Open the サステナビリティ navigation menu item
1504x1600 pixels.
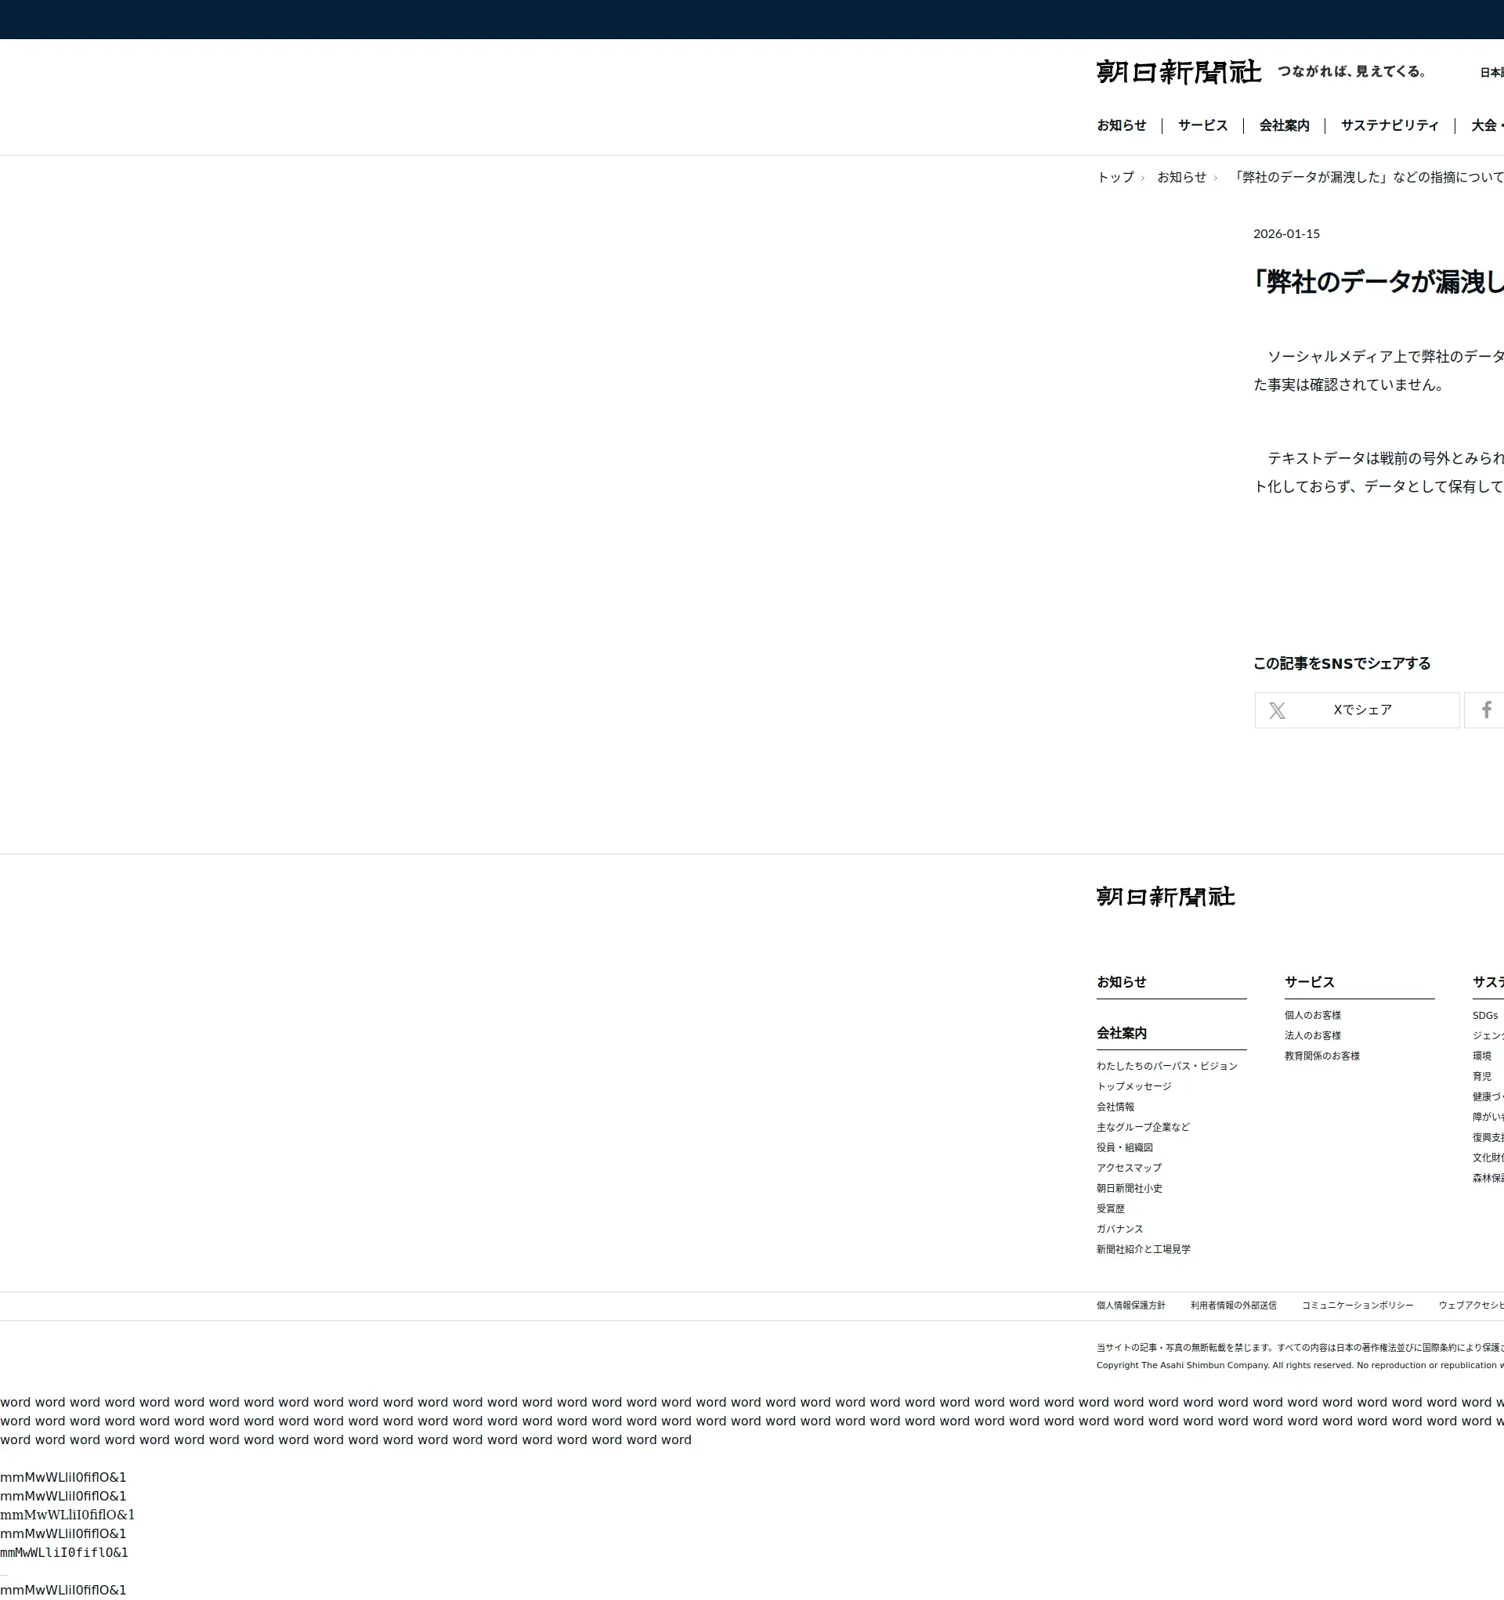point(1389,125)
